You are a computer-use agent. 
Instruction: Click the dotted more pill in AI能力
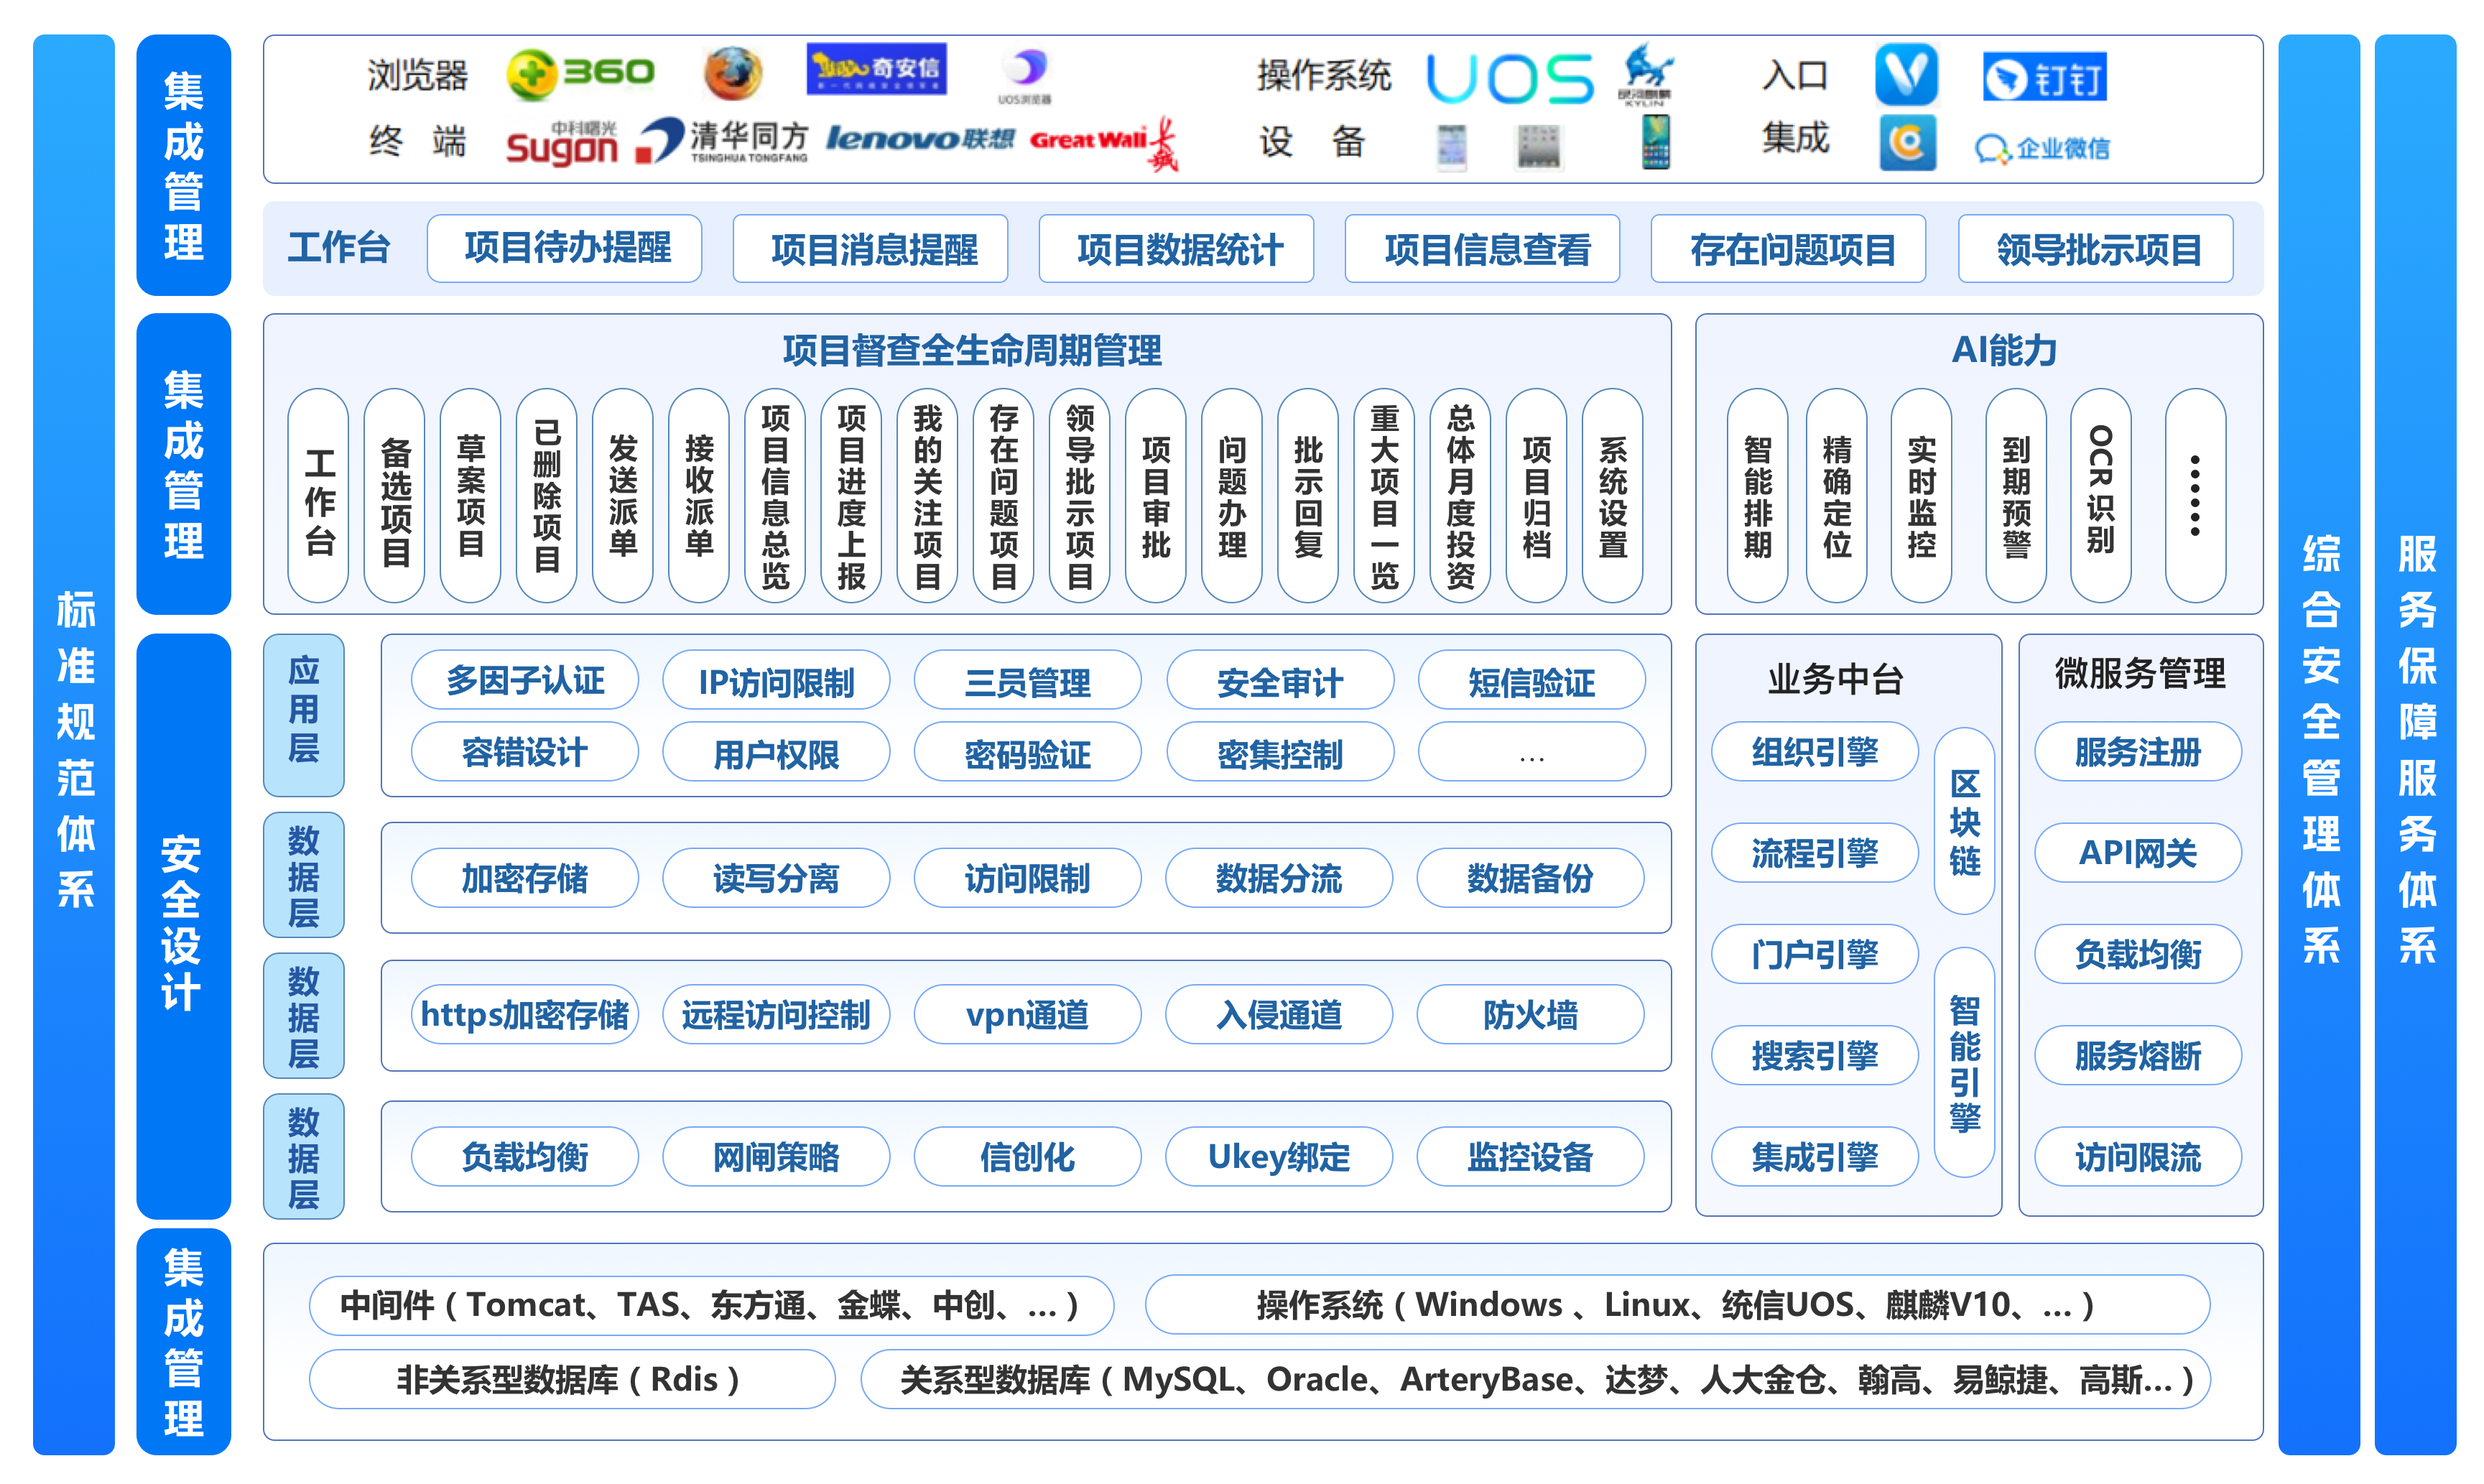[2196, 496]
